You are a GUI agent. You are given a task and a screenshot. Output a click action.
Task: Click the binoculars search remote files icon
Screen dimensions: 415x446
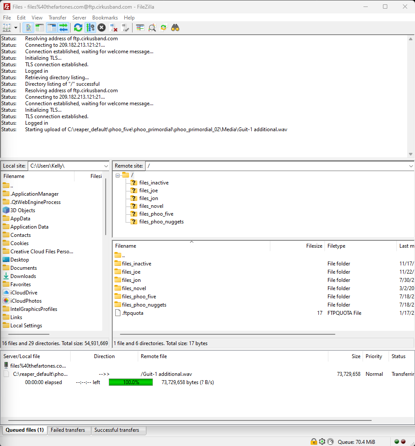point(175,28)
